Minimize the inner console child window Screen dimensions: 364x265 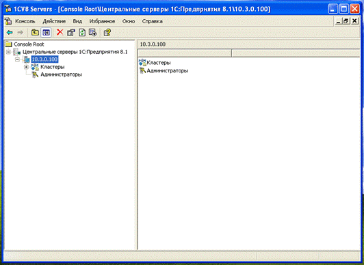(339, 21)
